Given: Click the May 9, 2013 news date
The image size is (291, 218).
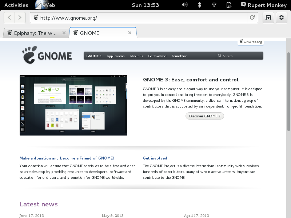Looking at the screenshot, I should [113, 215].
